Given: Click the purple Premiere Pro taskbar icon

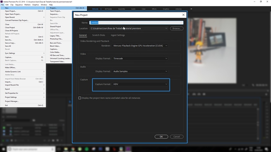Looking at the screenshot, I should (x=128, y=149).
